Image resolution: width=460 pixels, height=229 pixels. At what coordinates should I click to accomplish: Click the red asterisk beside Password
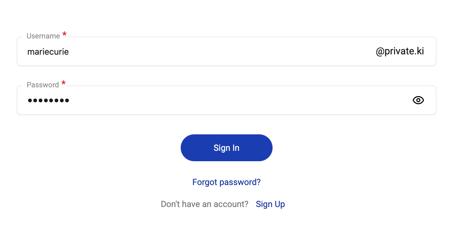click(63, 83)
